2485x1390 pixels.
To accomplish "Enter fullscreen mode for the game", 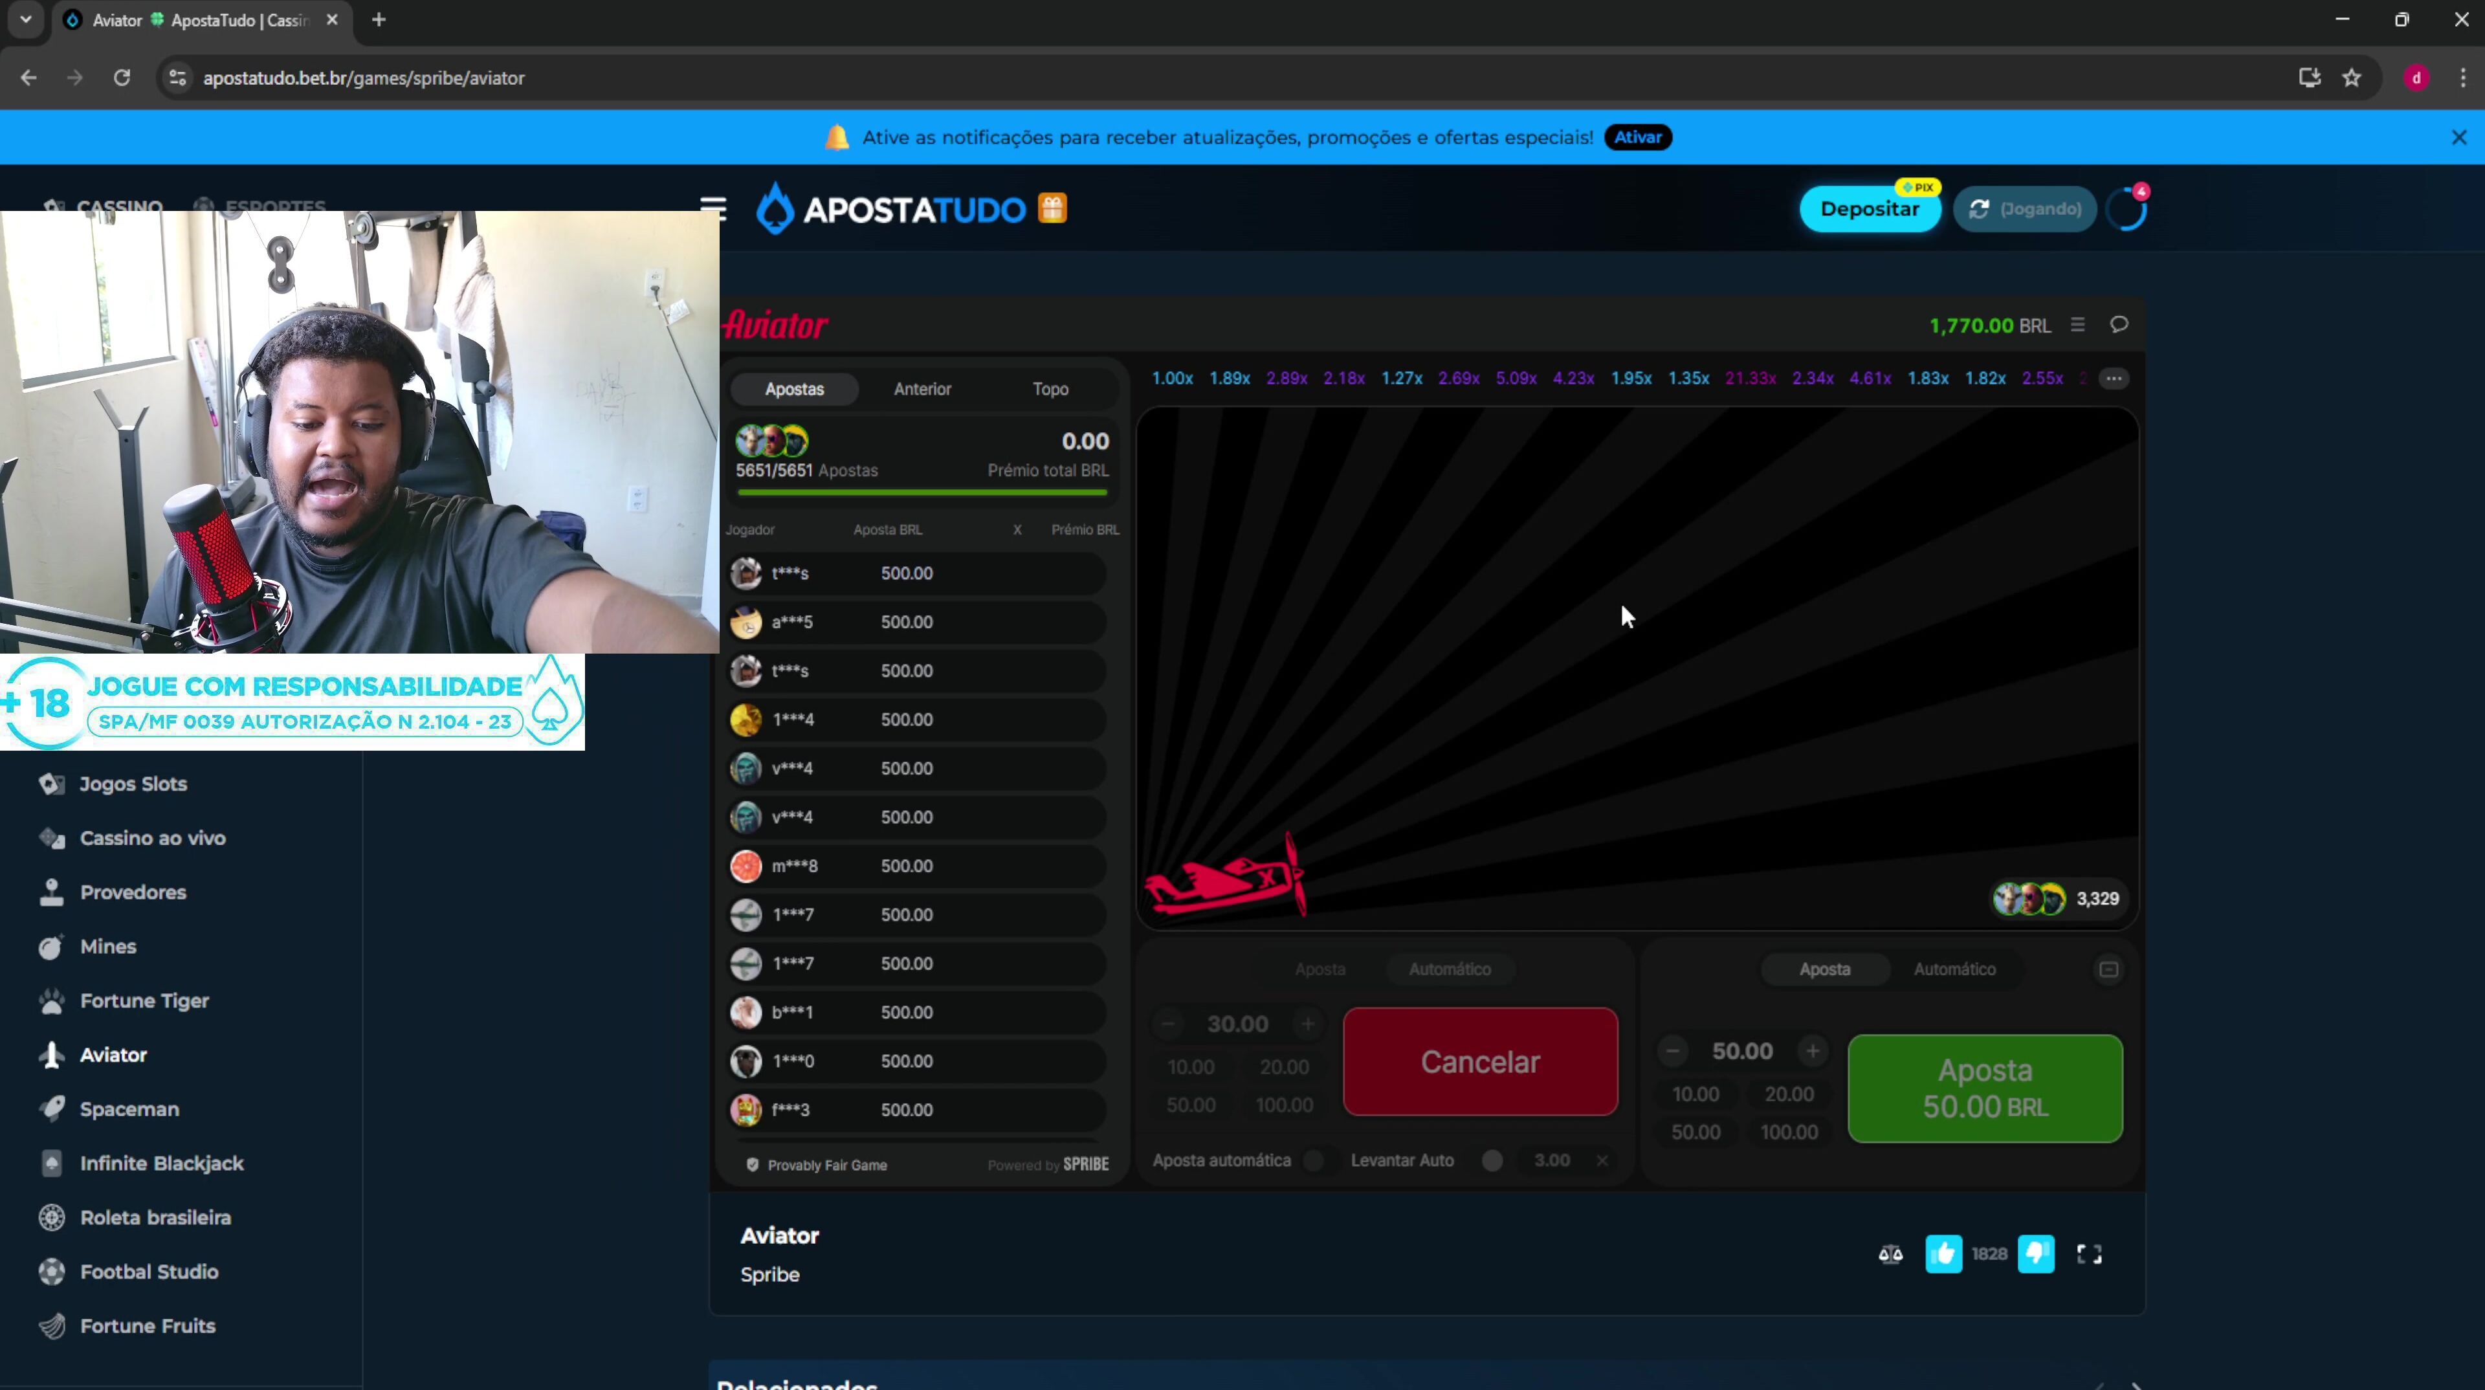I will pyautogui.click(x=2088, y=1253).
